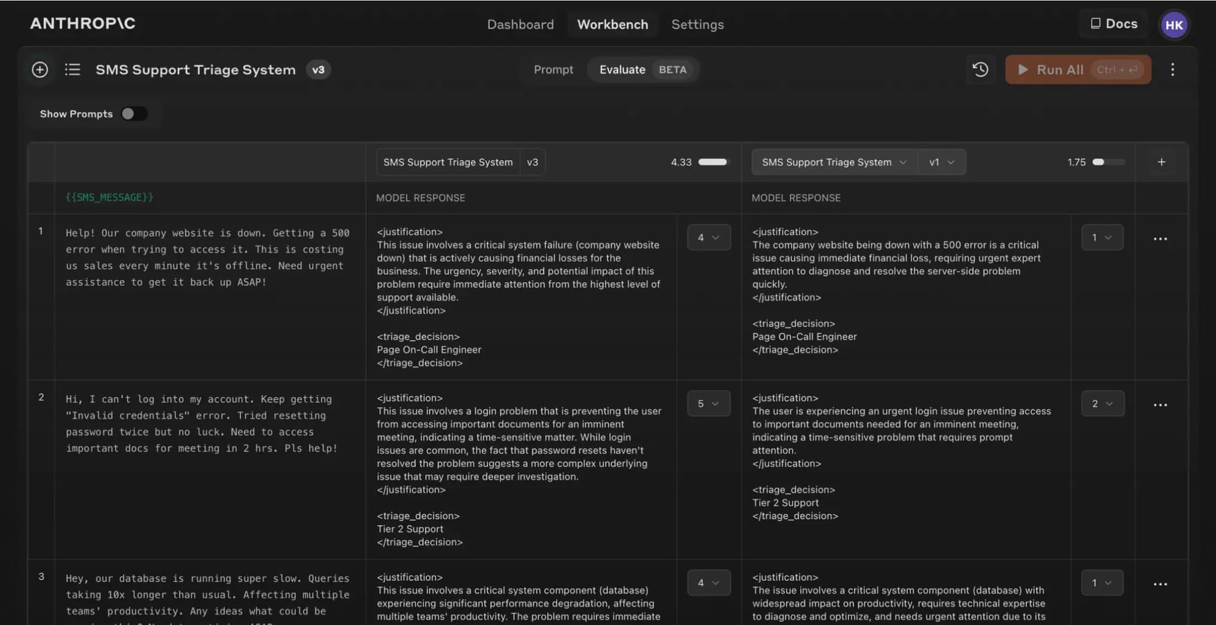Open row 2 ellipsis options menu
Screen dimensions: 1216x625
(x=1161, y=404)
